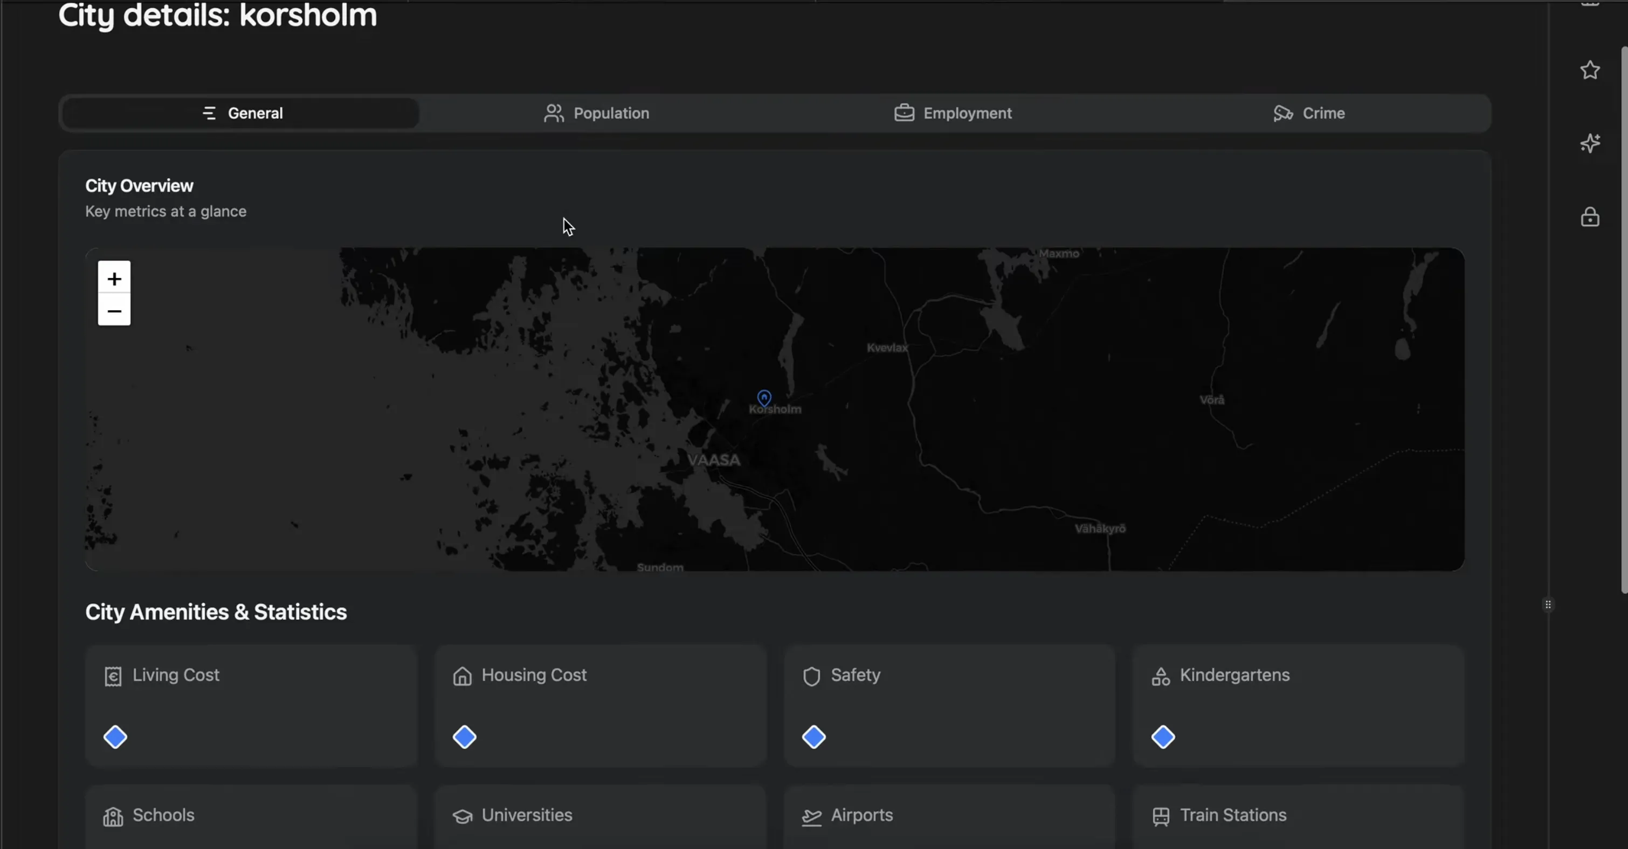
Task: Zoom in on the map
Action: [x=114, y=278]
